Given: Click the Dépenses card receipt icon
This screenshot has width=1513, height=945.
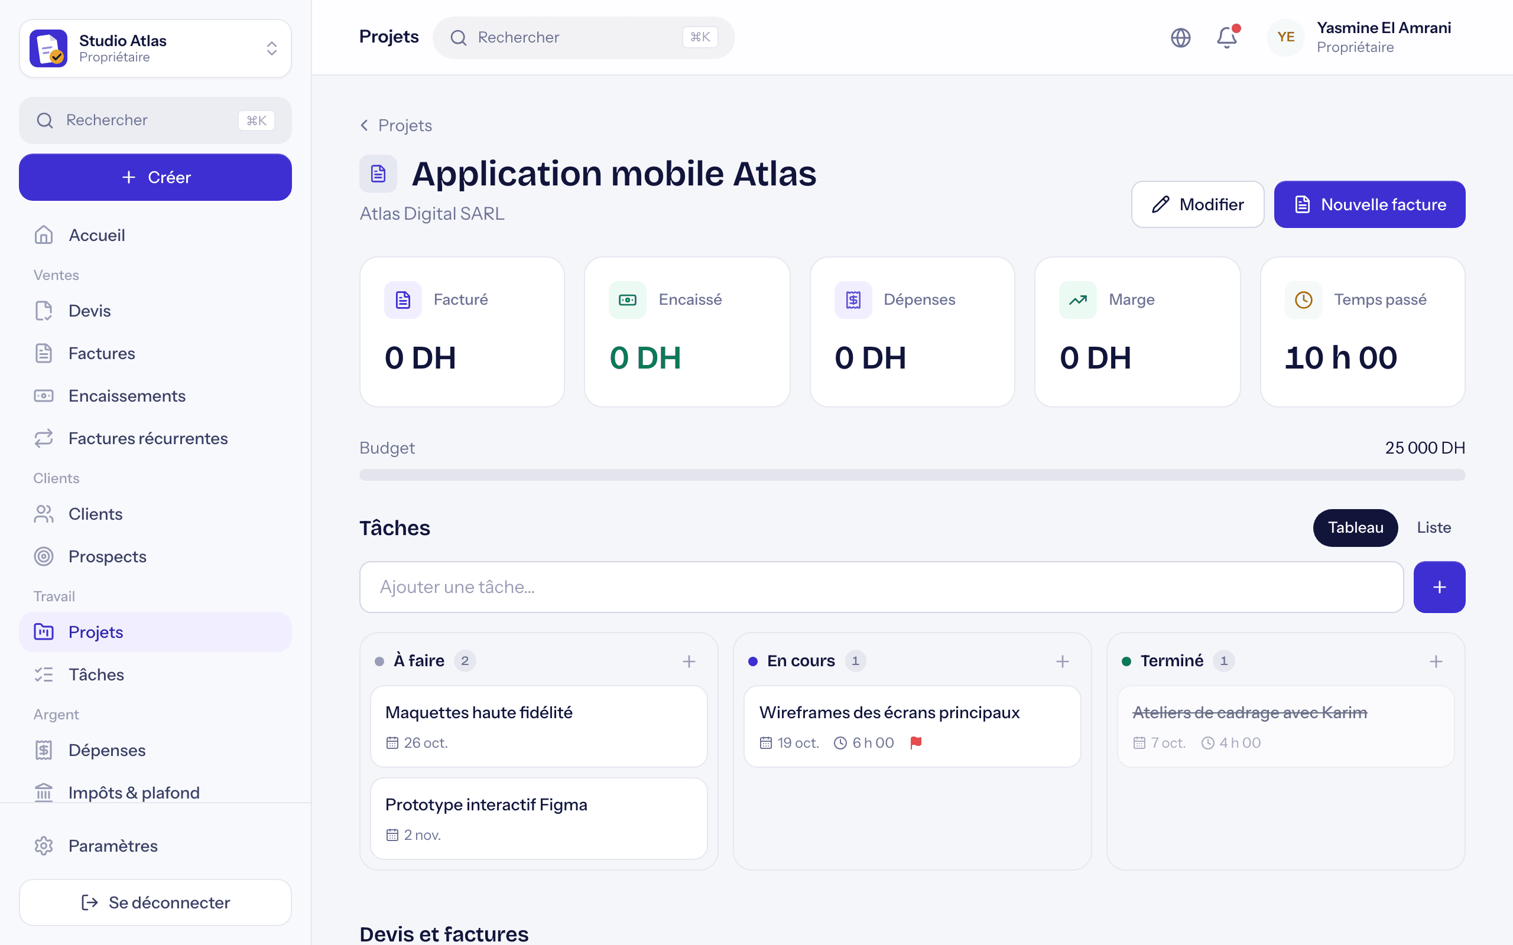Looking at the screenshot, I should pos(853,300).
